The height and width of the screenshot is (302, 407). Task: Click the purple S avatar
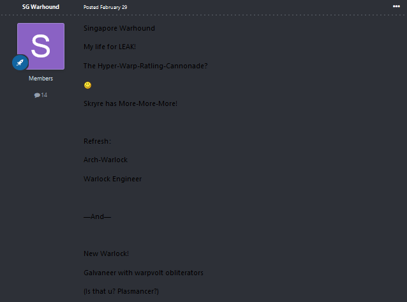click(41, 46)
